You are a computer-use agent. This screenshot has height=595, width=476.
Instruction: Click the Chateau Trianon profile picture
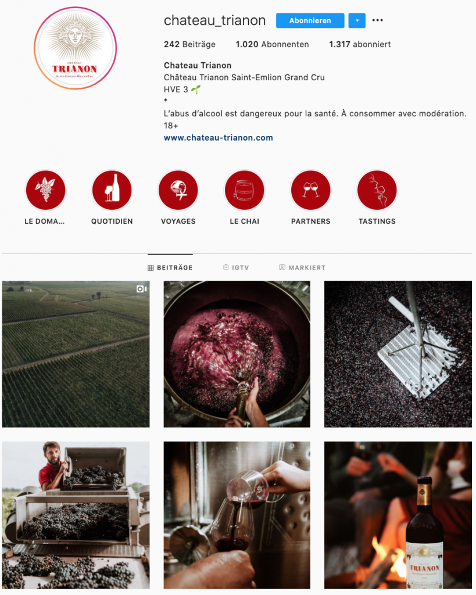tap(75, 48)
